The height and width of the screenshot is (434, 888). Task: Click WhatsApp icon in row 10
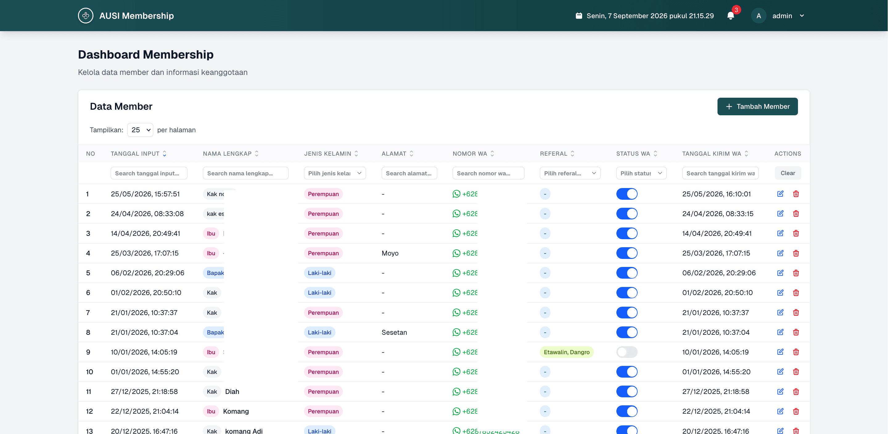(456, 372)
